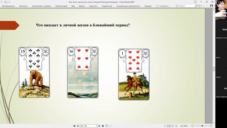Open the Изменить ribbon tab
The height and width of the screenshot is (128, 227).
pos(23,6)
